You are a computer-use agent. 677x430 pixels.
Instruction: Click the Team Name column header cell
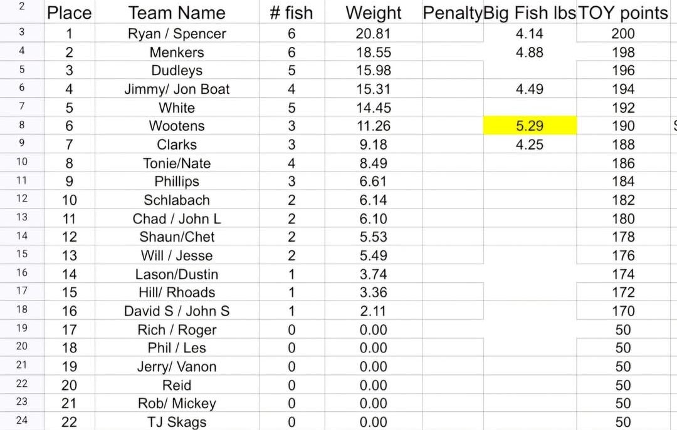point(177,13)
